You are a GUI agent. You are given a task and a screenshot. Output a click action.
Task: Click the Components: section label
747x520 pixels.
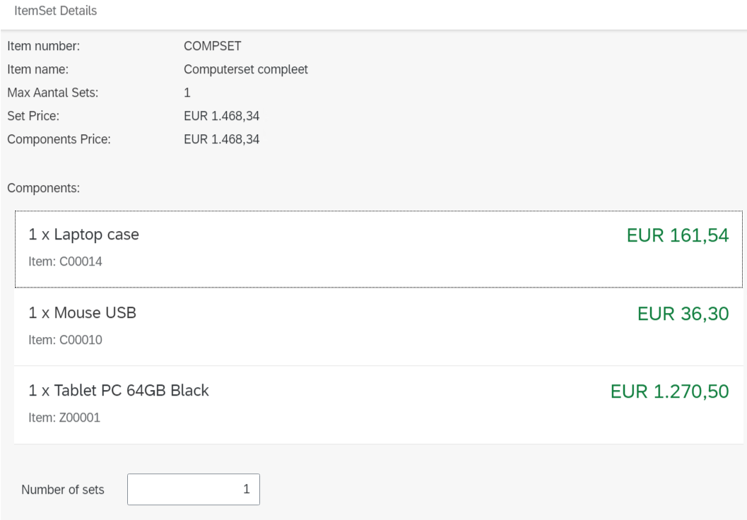pyautogui.click(x=43, y=189)
